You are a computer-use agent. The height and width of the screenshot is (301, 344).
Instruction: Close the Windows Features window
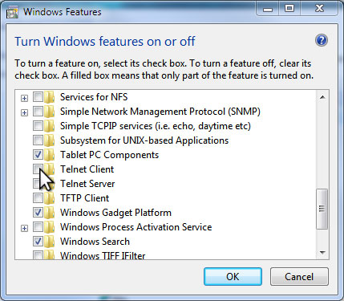pyautogui.click(x=319, y=9)
